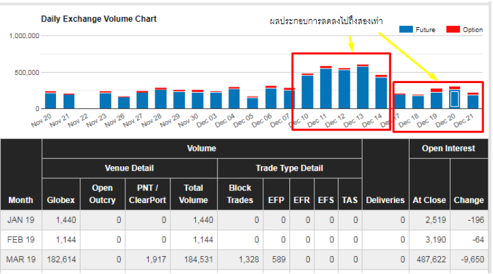Click the 1,000,000 y-axis label
The image size is (493, 274).
click(x=24, y=36)
